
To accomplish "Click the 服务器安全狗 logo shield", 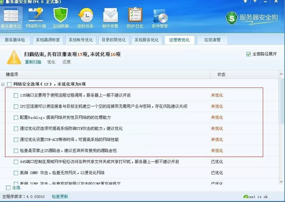I will coord(232,18).
